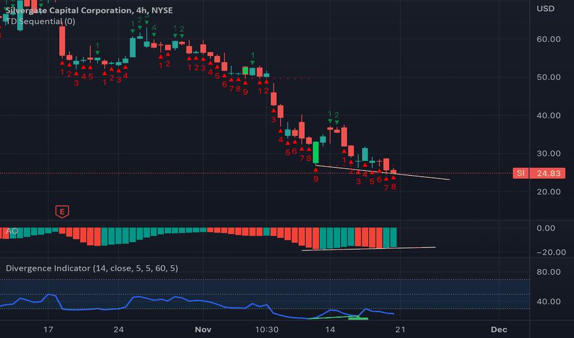Screen dimensions: 574x338
Task: Click the 40.00 price axis label
Action: (548, 116)
